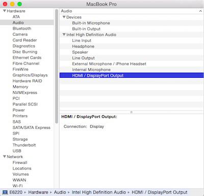204x196 pixels.
Task: Select Volumes under Network
Action: [20, 174]
